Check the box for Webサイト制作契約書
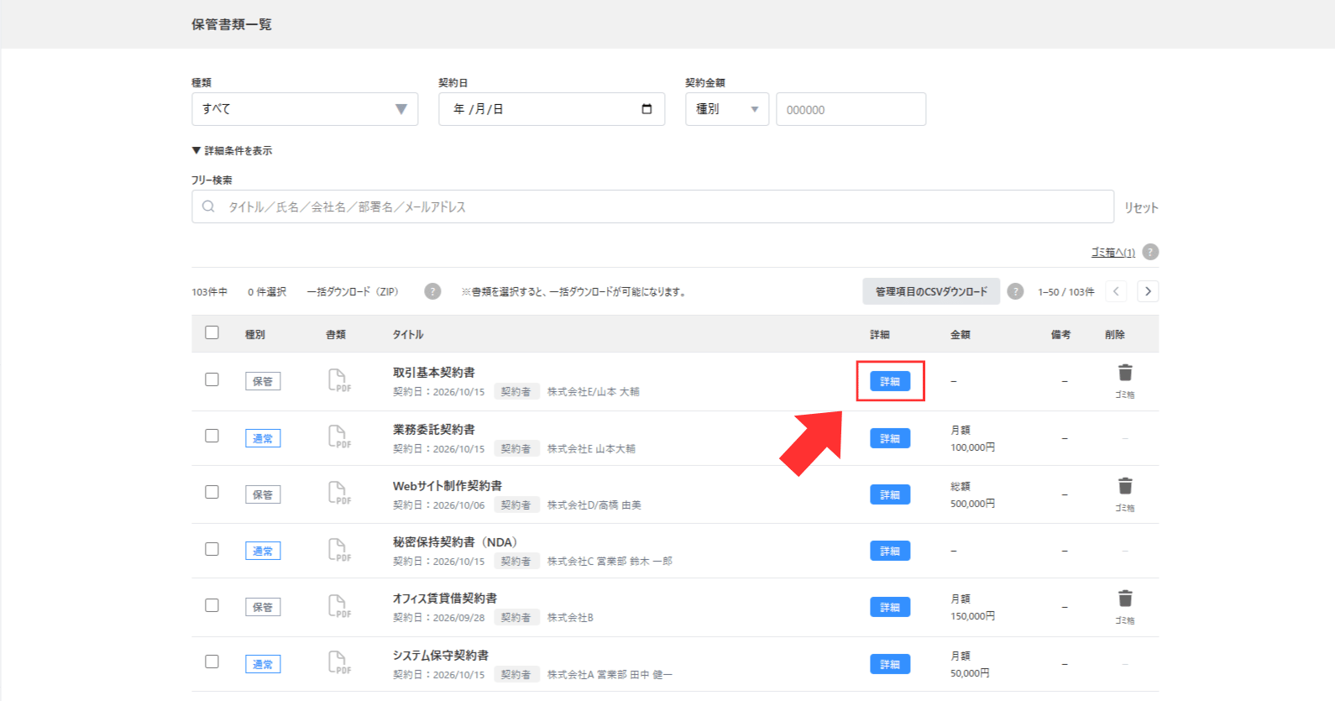 [212, 492]
